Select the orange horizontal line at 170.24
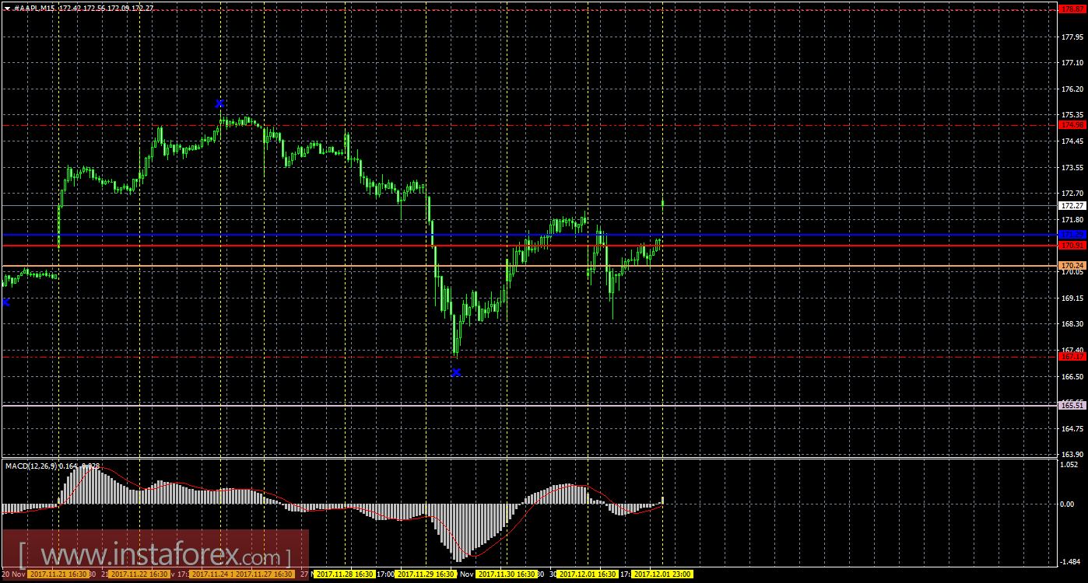The width and height of the screenshot is (1088, 583). coord(529,266)
